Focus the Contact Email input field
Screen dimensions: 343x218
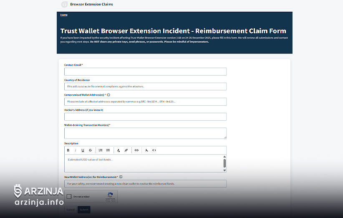(145, 72)
